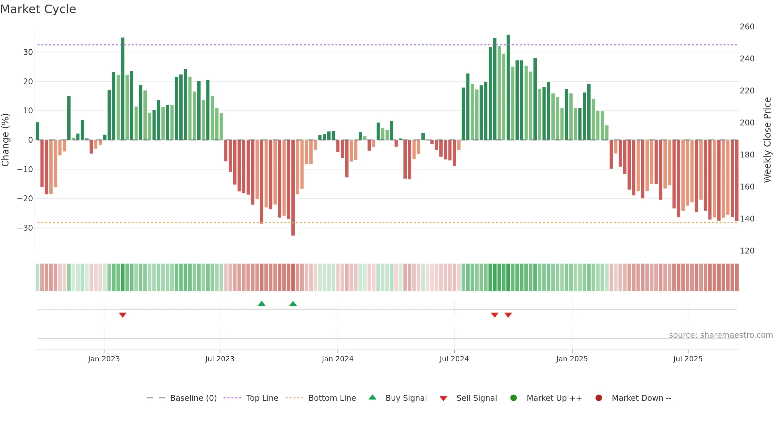Screen dimensions: 784x441
Task: Click the 200 price axis label
Action: point(747,123)
